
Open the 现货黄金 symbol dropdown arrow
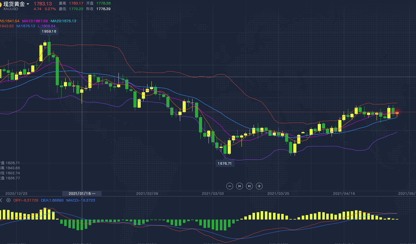point(28,4)
